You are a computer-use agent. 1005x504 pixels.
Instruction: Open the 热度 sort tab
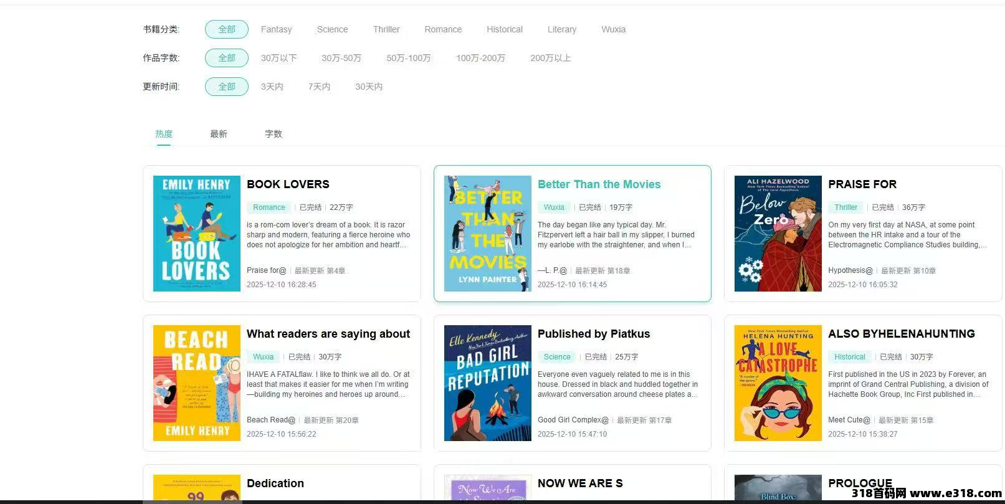click(x=164, y=134)
